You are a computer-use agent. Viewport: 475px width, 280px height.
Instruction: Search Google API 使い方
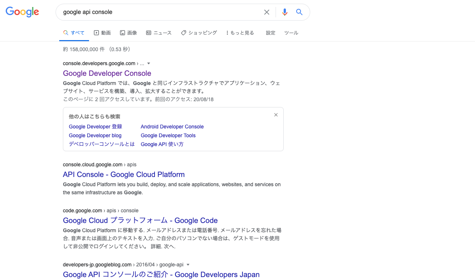[162, 144]
